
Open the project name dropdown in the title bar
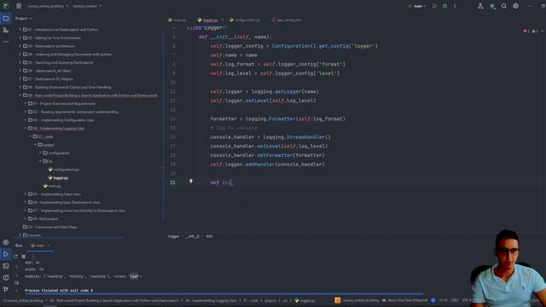click(48, 6)
